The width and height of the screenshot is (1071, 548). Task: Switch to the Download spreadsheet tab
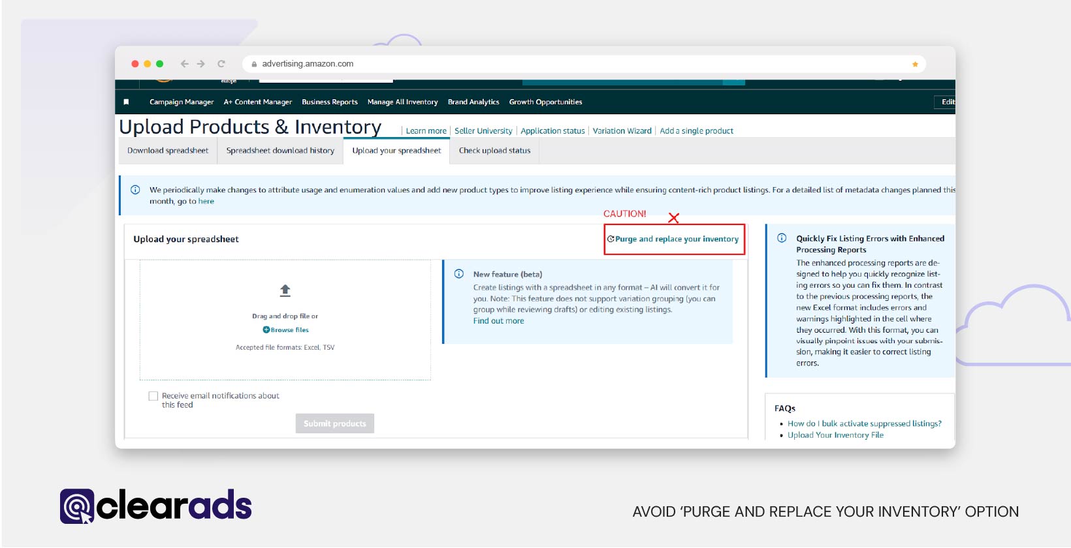168,151
